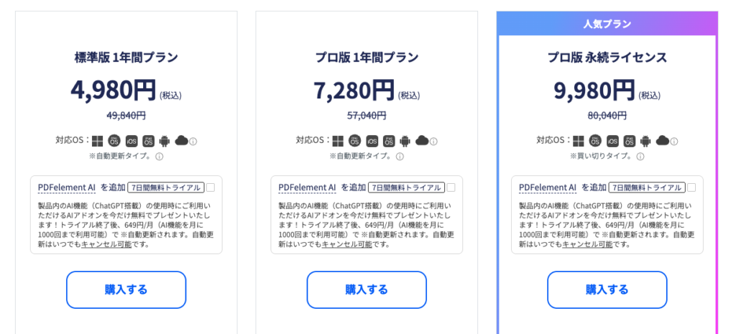Image resolution: width=736 pixels, height=334 pixels.
Task: Click the iPadOS icon in the 標準版 plan
Action: tap(148, 140)
